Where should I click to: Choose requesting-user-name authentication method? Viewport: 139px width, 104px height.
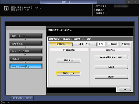(111, 57)
